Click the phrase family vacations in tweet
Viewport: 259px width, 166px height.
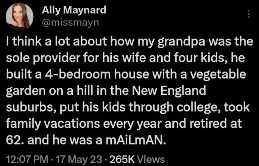coord(53,124)
